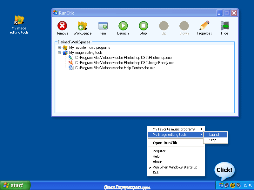Open Help from the tray menu
The height and width of the screenshot is (190, 254).
click(176, 156)
